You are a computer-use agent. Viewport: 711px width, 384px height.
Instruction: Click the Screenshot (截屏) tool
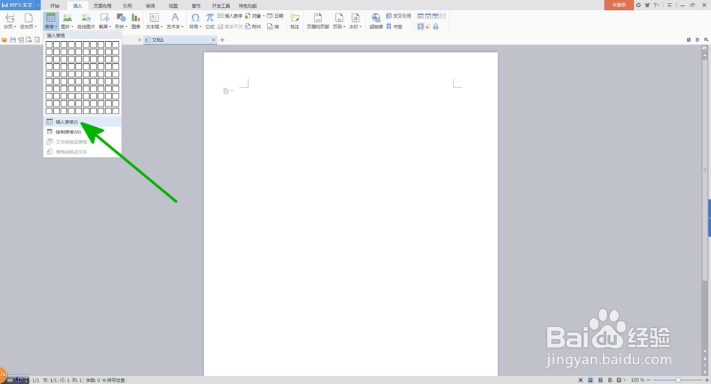[x=105, y=21]
